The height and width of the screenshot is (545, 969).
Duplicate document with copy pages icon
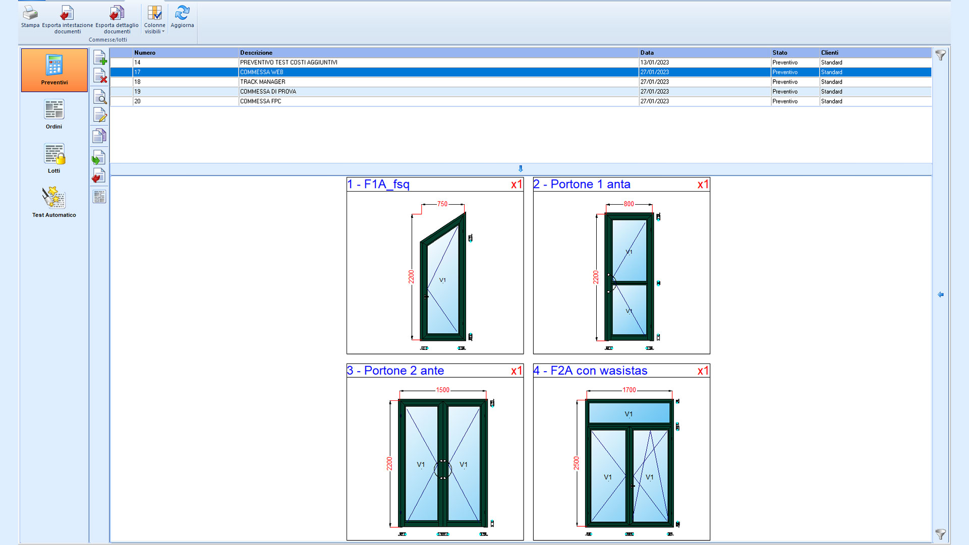(x=100, y=136)
